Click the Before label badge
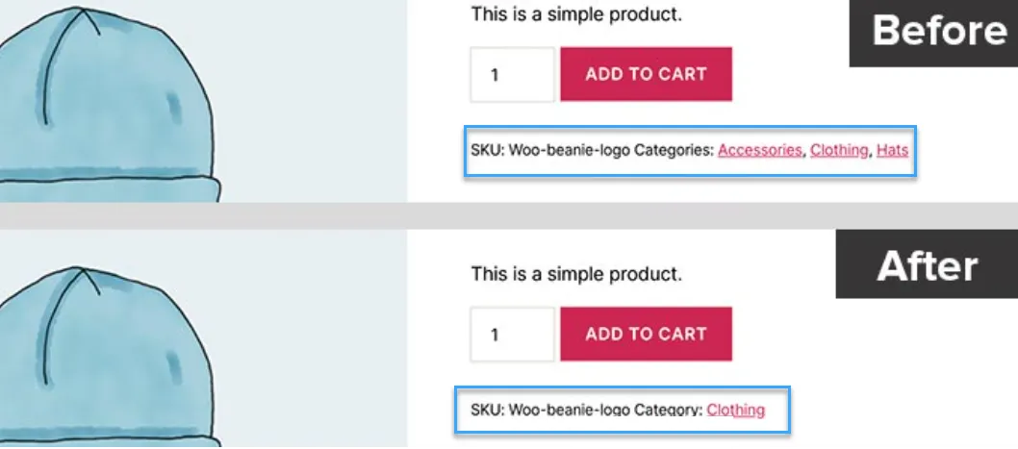Screen dimensions: 1018x449 pos(932,32)
